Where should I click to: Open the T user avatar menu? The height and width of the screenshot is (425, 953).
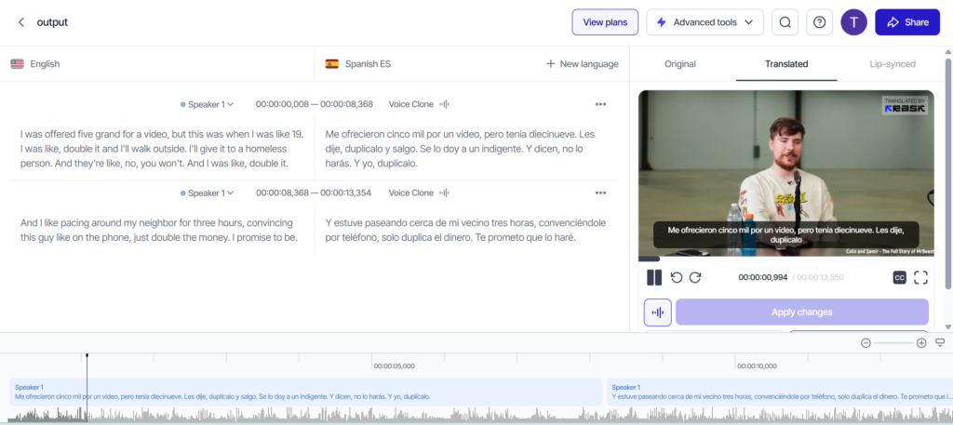coord(854,22)
